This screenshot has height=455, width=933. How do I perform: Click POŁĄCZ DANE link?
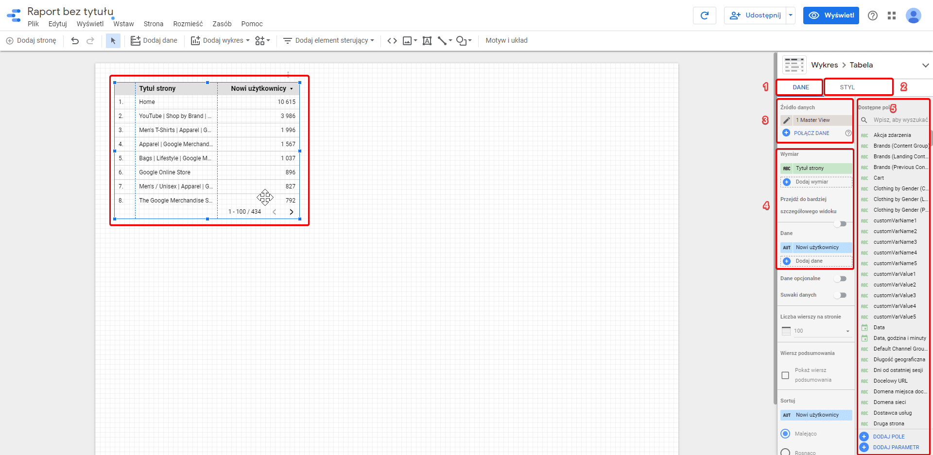(812, 133)
